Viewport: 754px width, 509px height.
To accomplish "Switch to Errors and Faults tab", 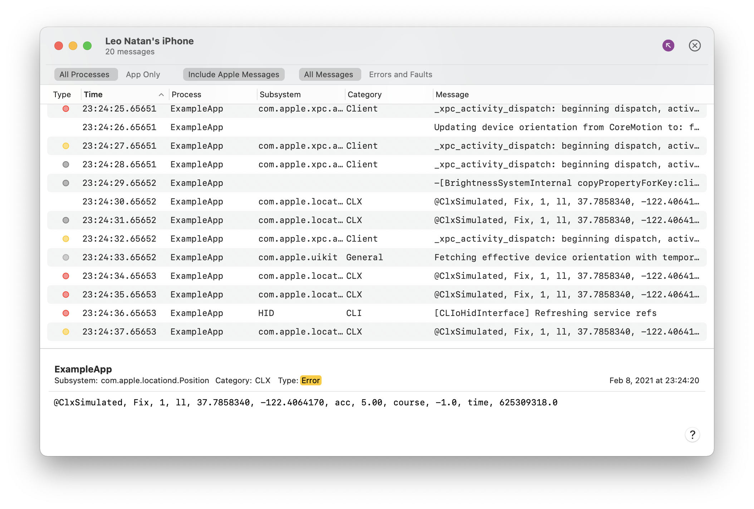I will pyautogui.click(x=401, y=74).
